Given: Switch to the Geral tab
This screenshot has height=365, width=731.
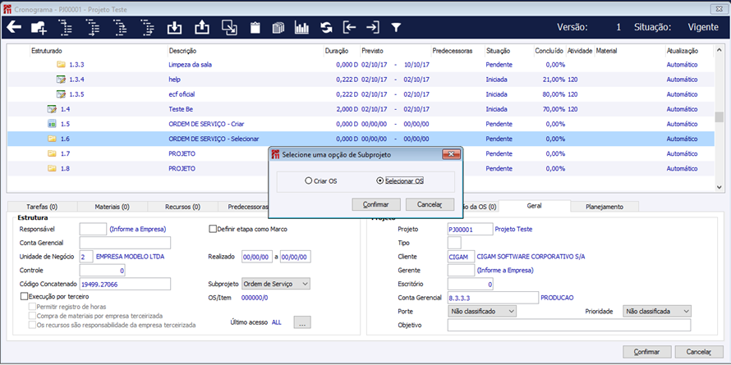Looking at the screenshot, I should tap(534, 206).
